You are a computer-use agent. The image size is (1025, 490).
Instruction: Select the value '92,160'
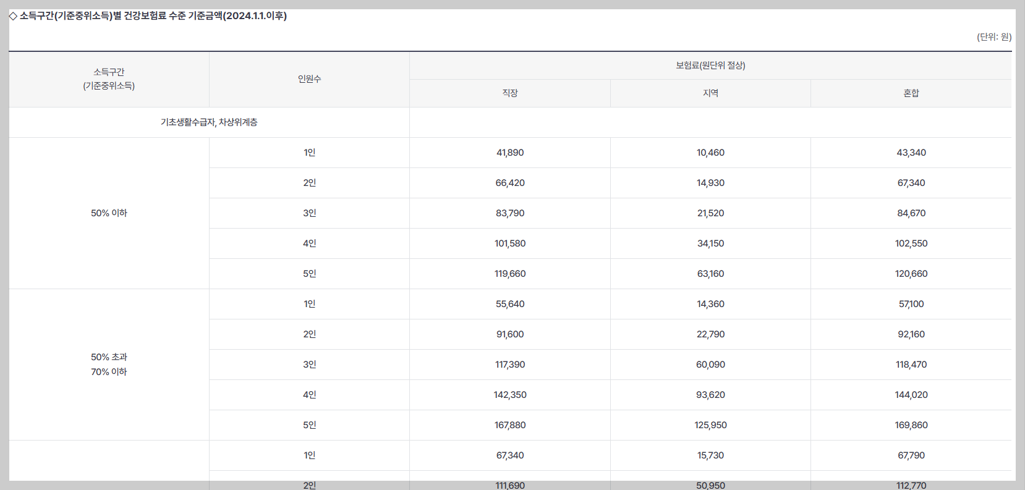[x=911, y=334]
